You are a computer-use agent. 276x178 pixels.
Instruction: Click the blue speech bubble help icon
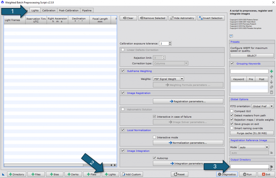(x=231, y=36)
